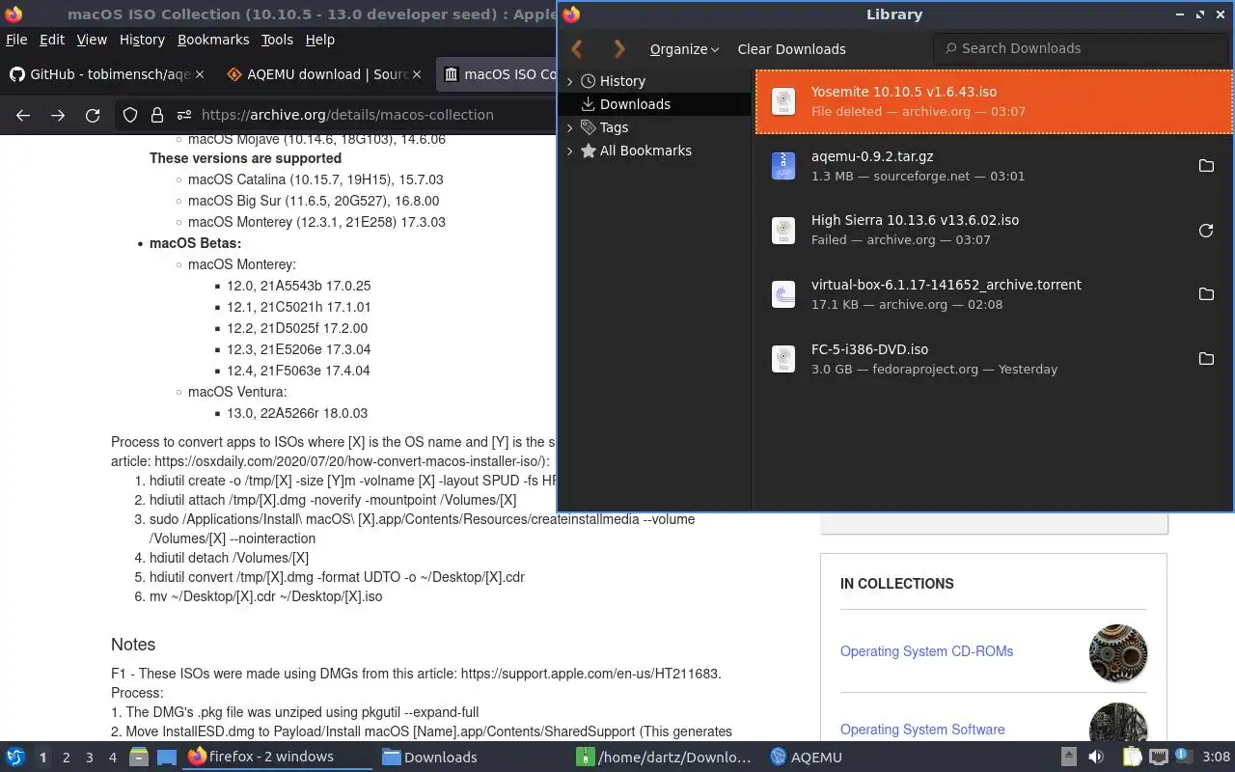Open the Organize dropdown in Library
This screenshot has height=772, width=1235.
[x=684, y=49]
